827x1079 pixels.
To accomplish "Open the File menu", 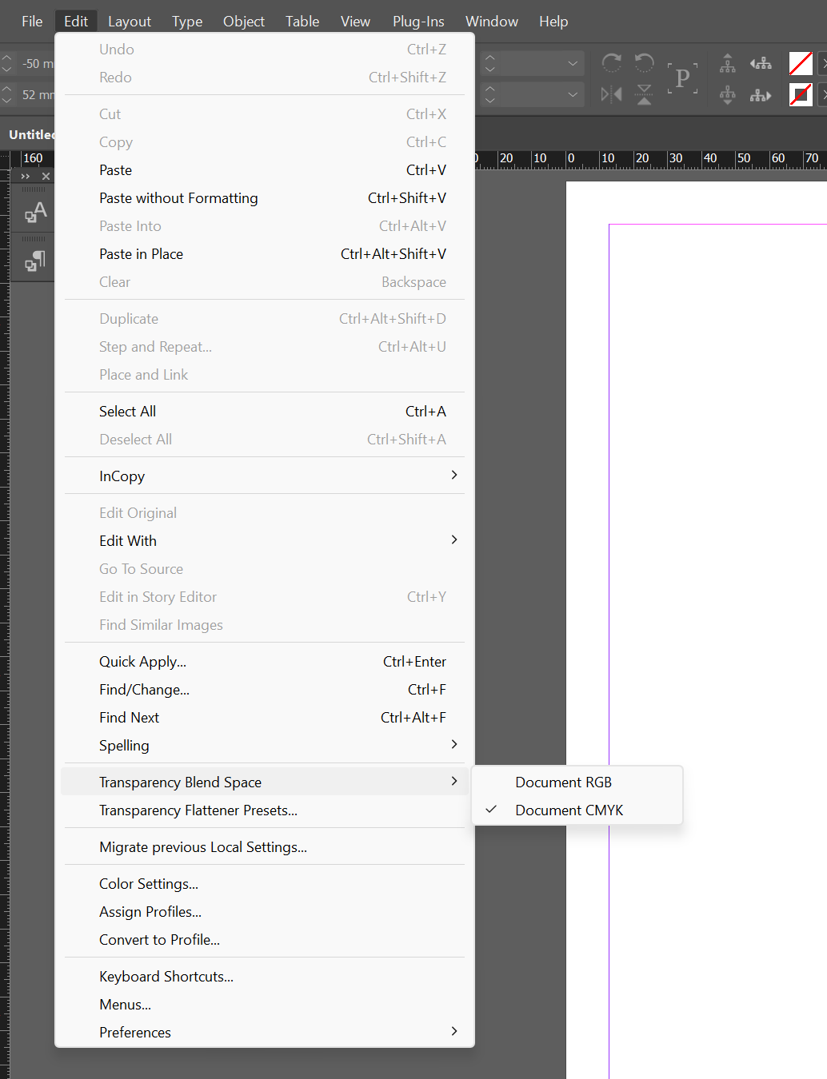I will point(32,22).
